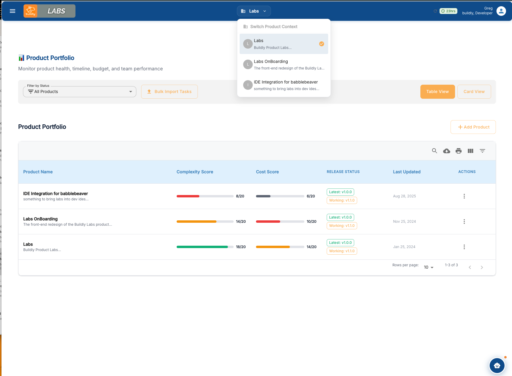
Task: Click the download CSV cloud icon
Action: tap(446, 151)
